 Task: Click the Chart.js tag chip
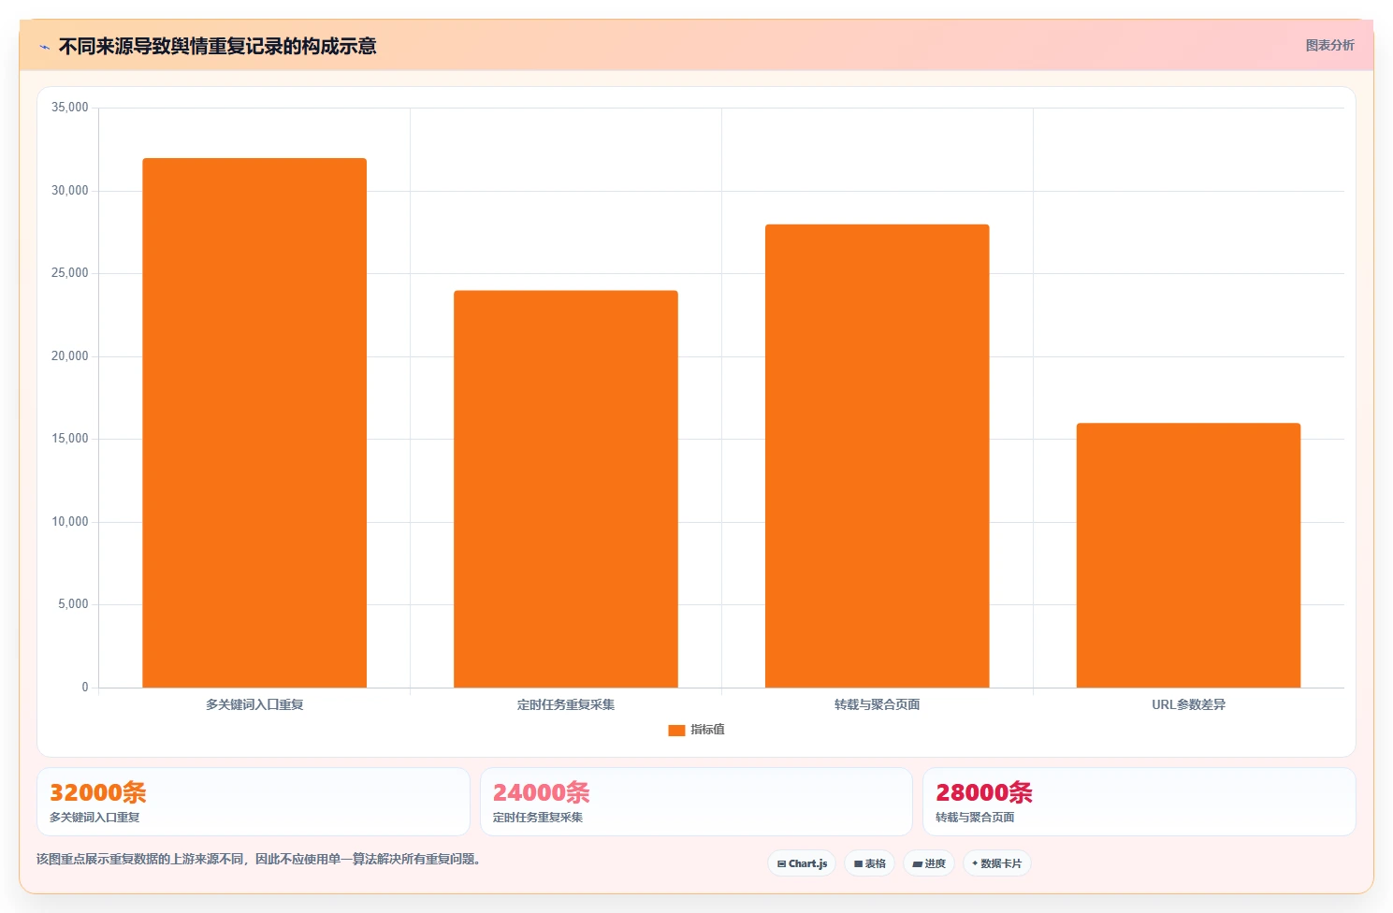[802, 863]
